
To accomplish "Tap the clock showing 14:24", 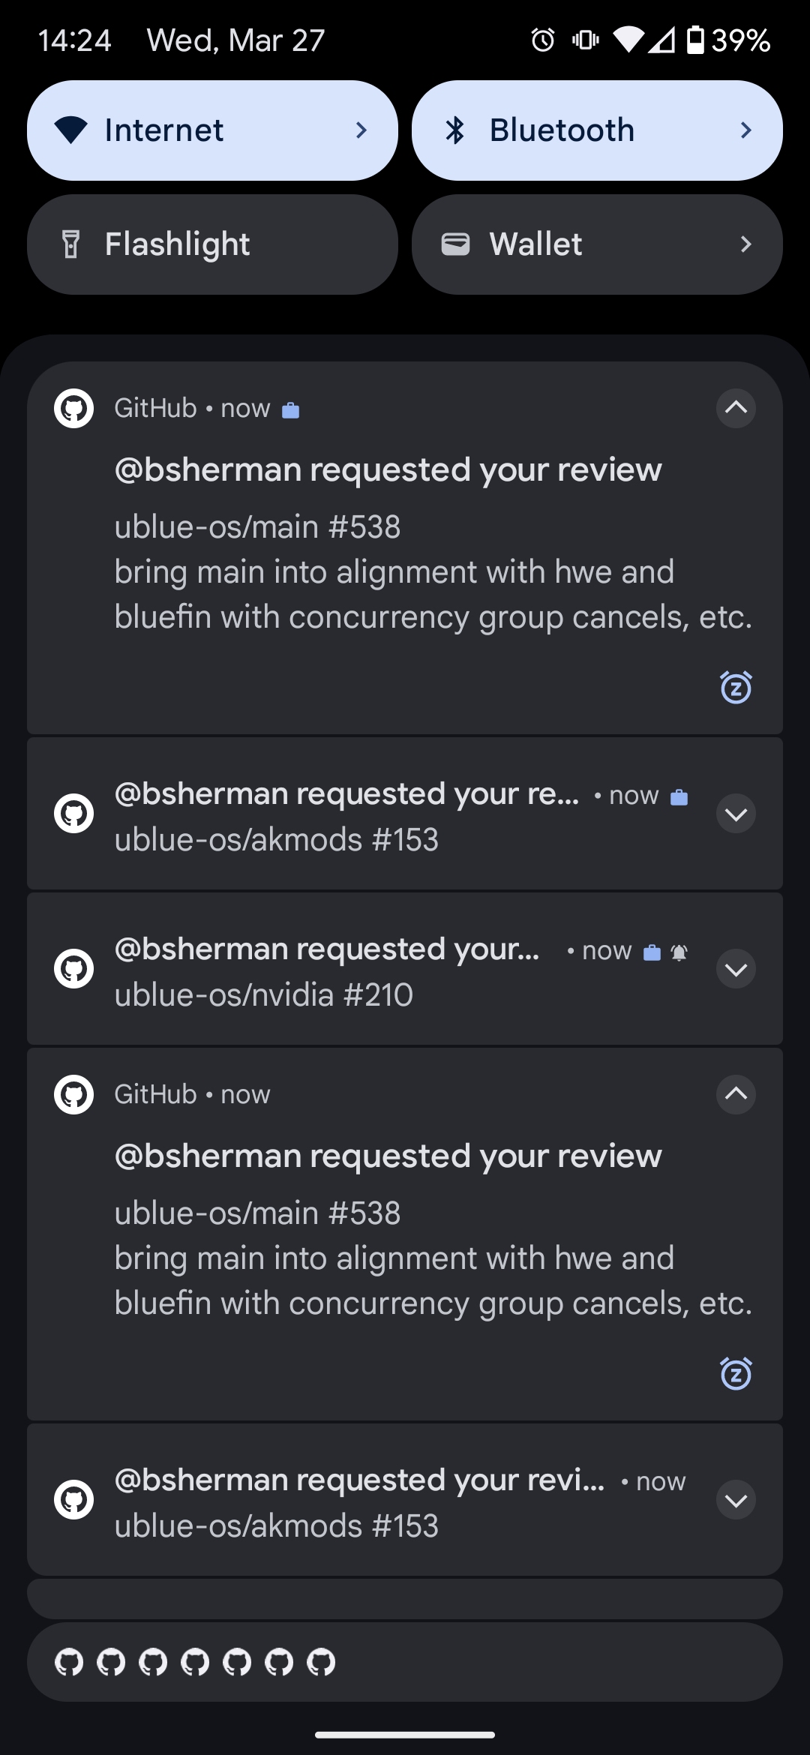I will (x=75, y=39).
